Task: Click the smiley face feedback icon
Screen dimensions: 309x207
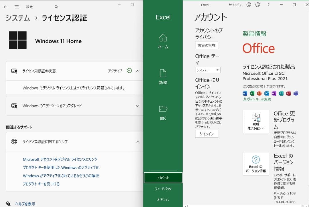Action: coord(249,5)
